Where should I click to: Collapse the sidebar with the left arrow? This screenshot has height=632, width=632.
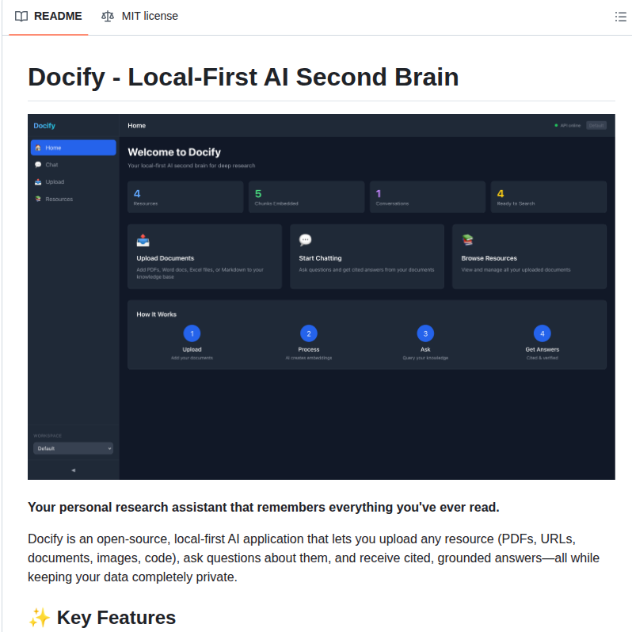pos(74,470)
